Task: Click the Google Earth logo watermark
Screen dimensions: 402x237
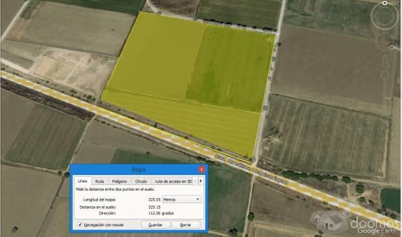Action: tap(377, 230)
